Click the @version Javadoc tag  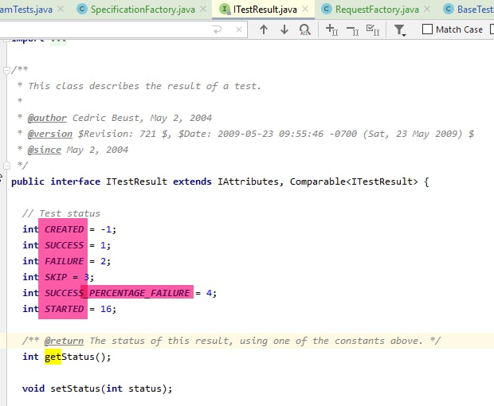pos(50,134)
